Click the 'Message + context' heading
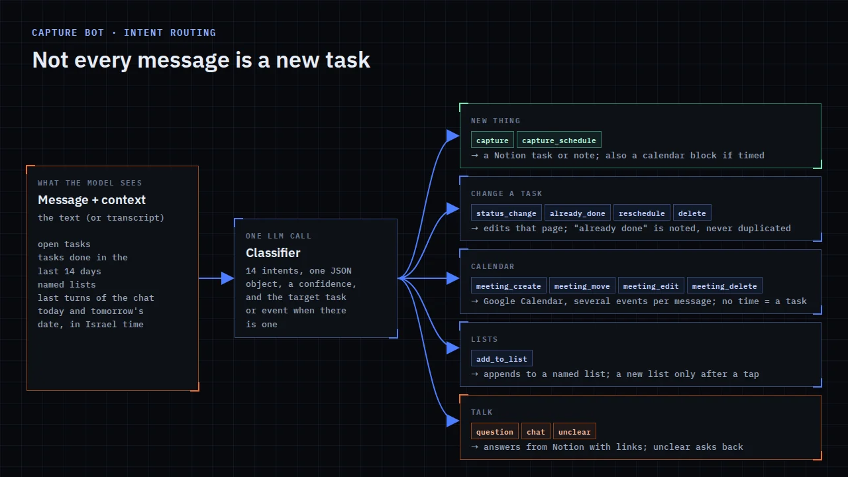Viewport: 848px width, 477px height. pos(91,200)
